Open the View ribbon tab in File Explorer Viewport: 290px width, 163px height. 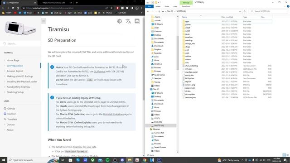[x=175, y=6]
